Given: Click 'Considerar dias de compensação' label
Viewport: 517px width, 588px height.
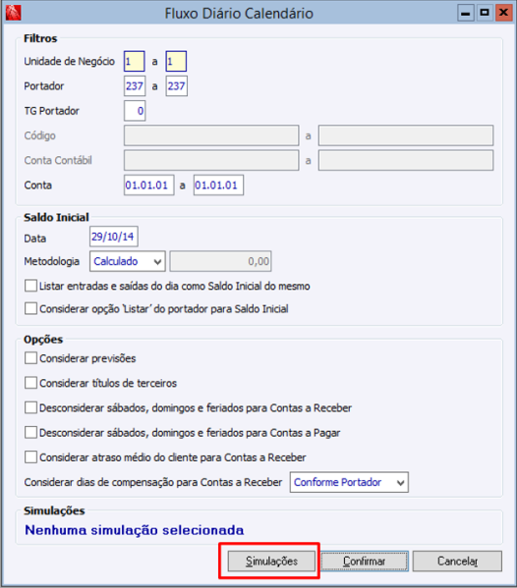Looking at the screenshot, I should pos(153,482).
